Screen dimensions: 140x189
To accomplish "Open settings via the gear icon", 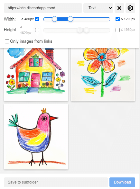I will tap(130, 8).
